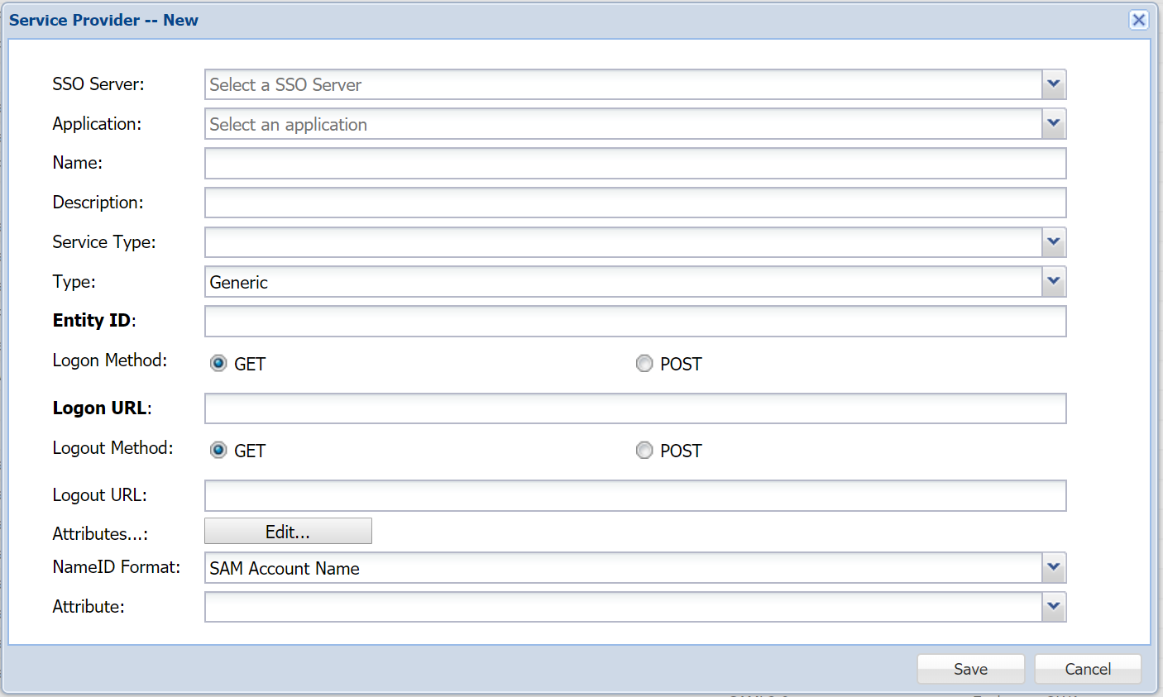
Task: Close the Service Provider dialog
Action: pyautogui.click(x=1138, y=20)
